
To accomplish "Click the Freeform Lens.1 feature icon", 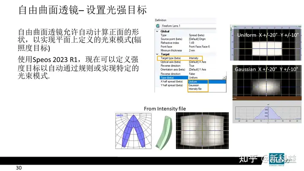I will click(157, 26).
